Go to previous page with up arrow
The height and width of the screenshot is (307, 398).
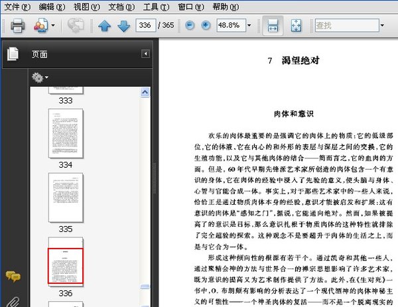click(104, 26)
